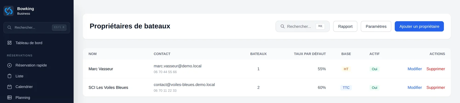This screenshot has height=103, width=460.
Task: Go to Liste in the sidebar
Action: tap(37, 76)
